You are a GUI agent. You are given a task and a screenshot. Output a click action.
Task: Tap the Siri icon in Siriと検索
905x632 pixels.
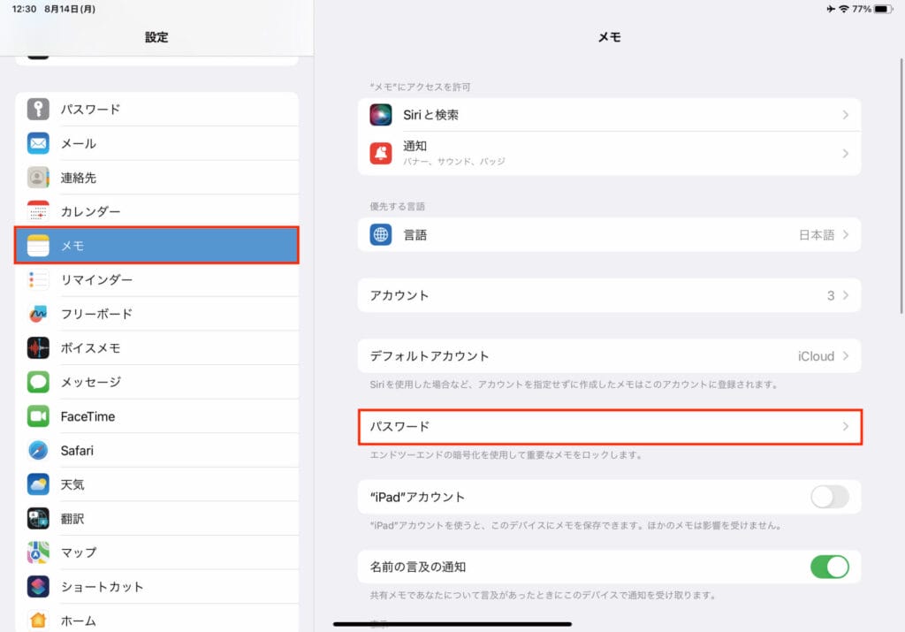[381, 115]
